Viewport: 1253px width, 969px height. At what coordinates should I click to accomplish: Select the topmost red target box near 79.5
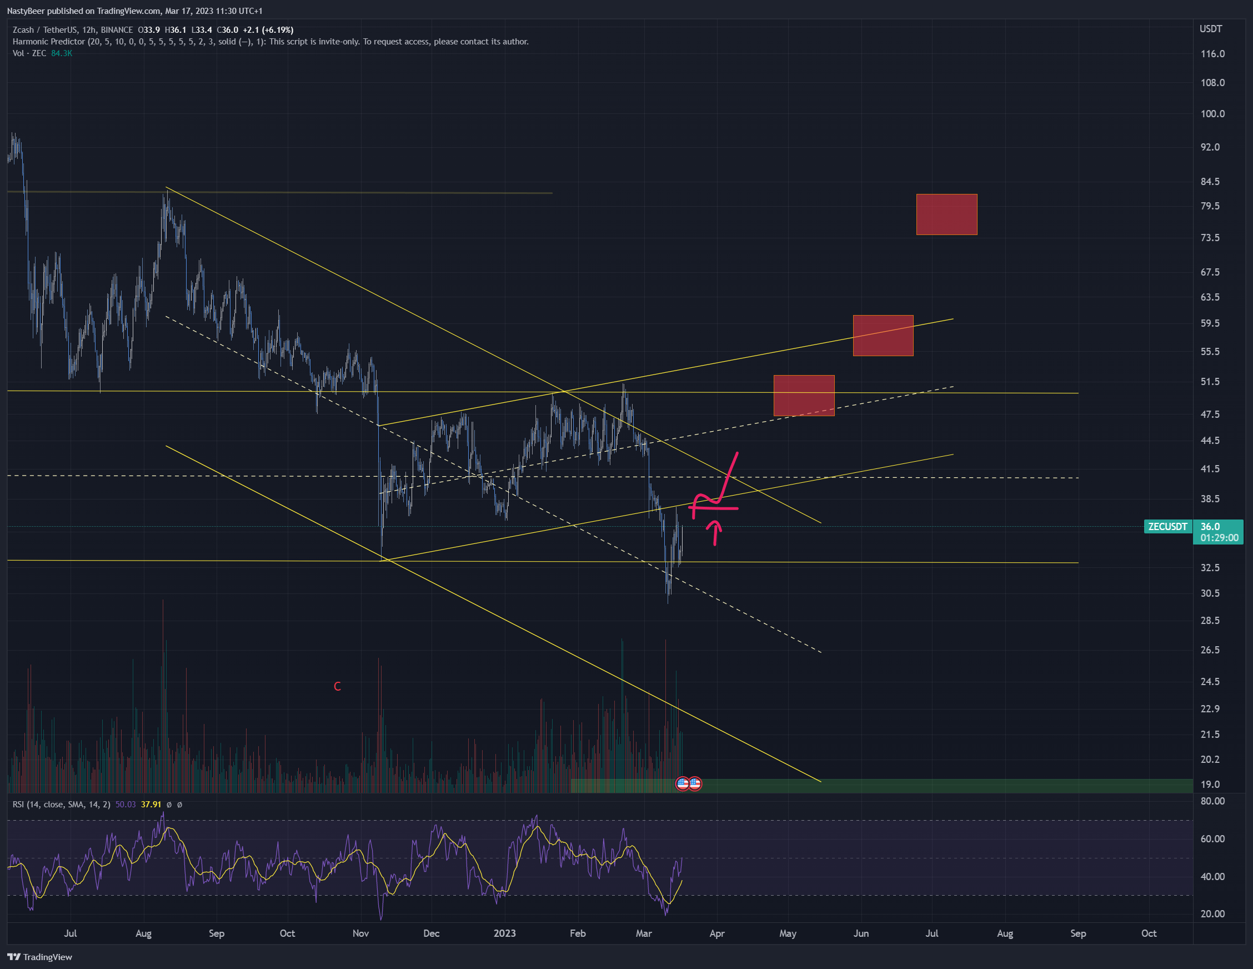point(946,214)
